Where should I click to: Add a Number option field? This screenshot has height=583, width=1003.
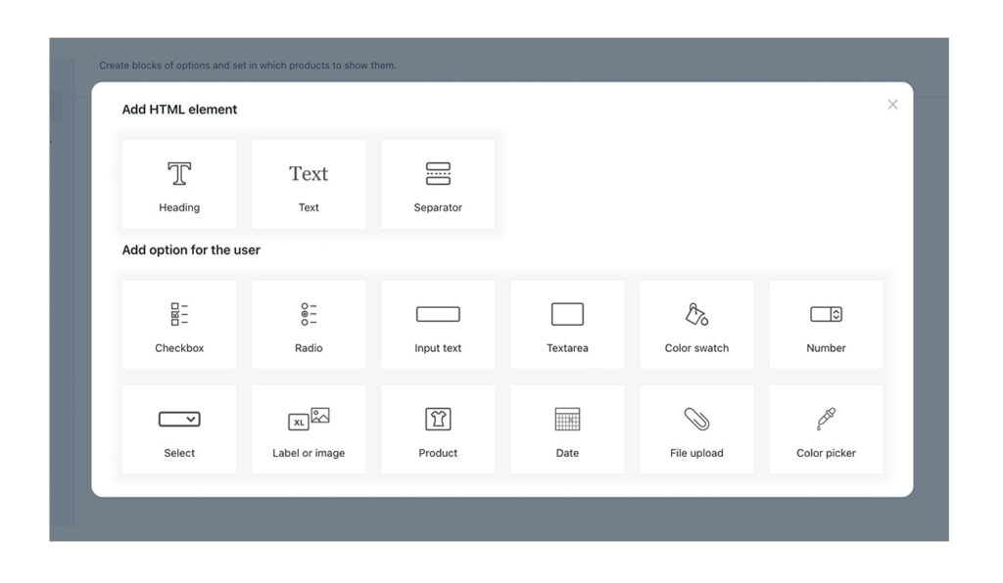(826, 325)
